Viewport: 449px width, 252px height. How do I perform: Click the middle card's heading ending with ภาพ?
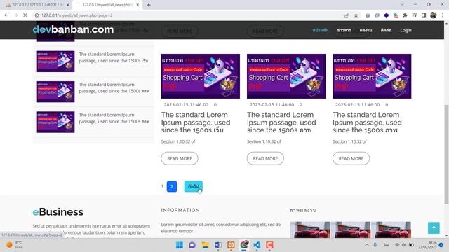[x=281, y=122]
